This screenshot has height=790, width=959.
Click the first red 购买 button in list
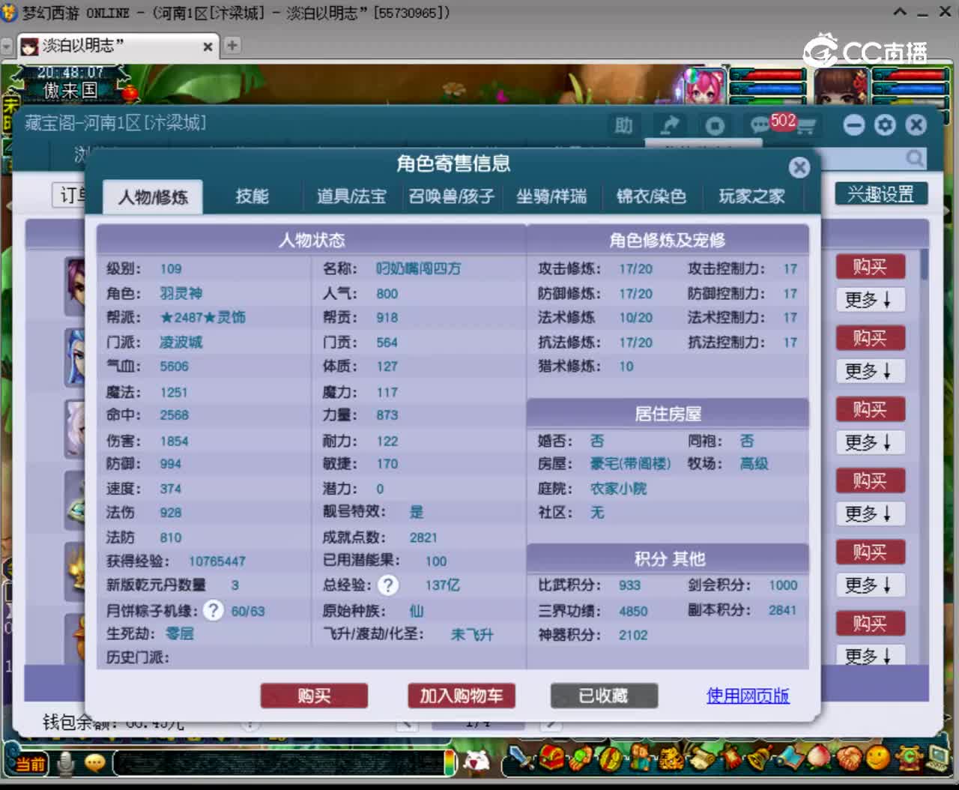(870, 267)
